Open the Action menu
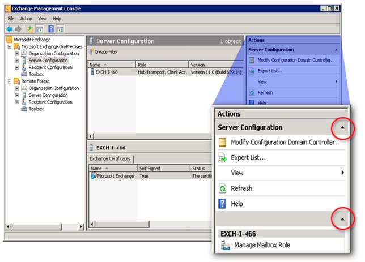The height and width of the screenshot is (262, 365). (26, 19)
